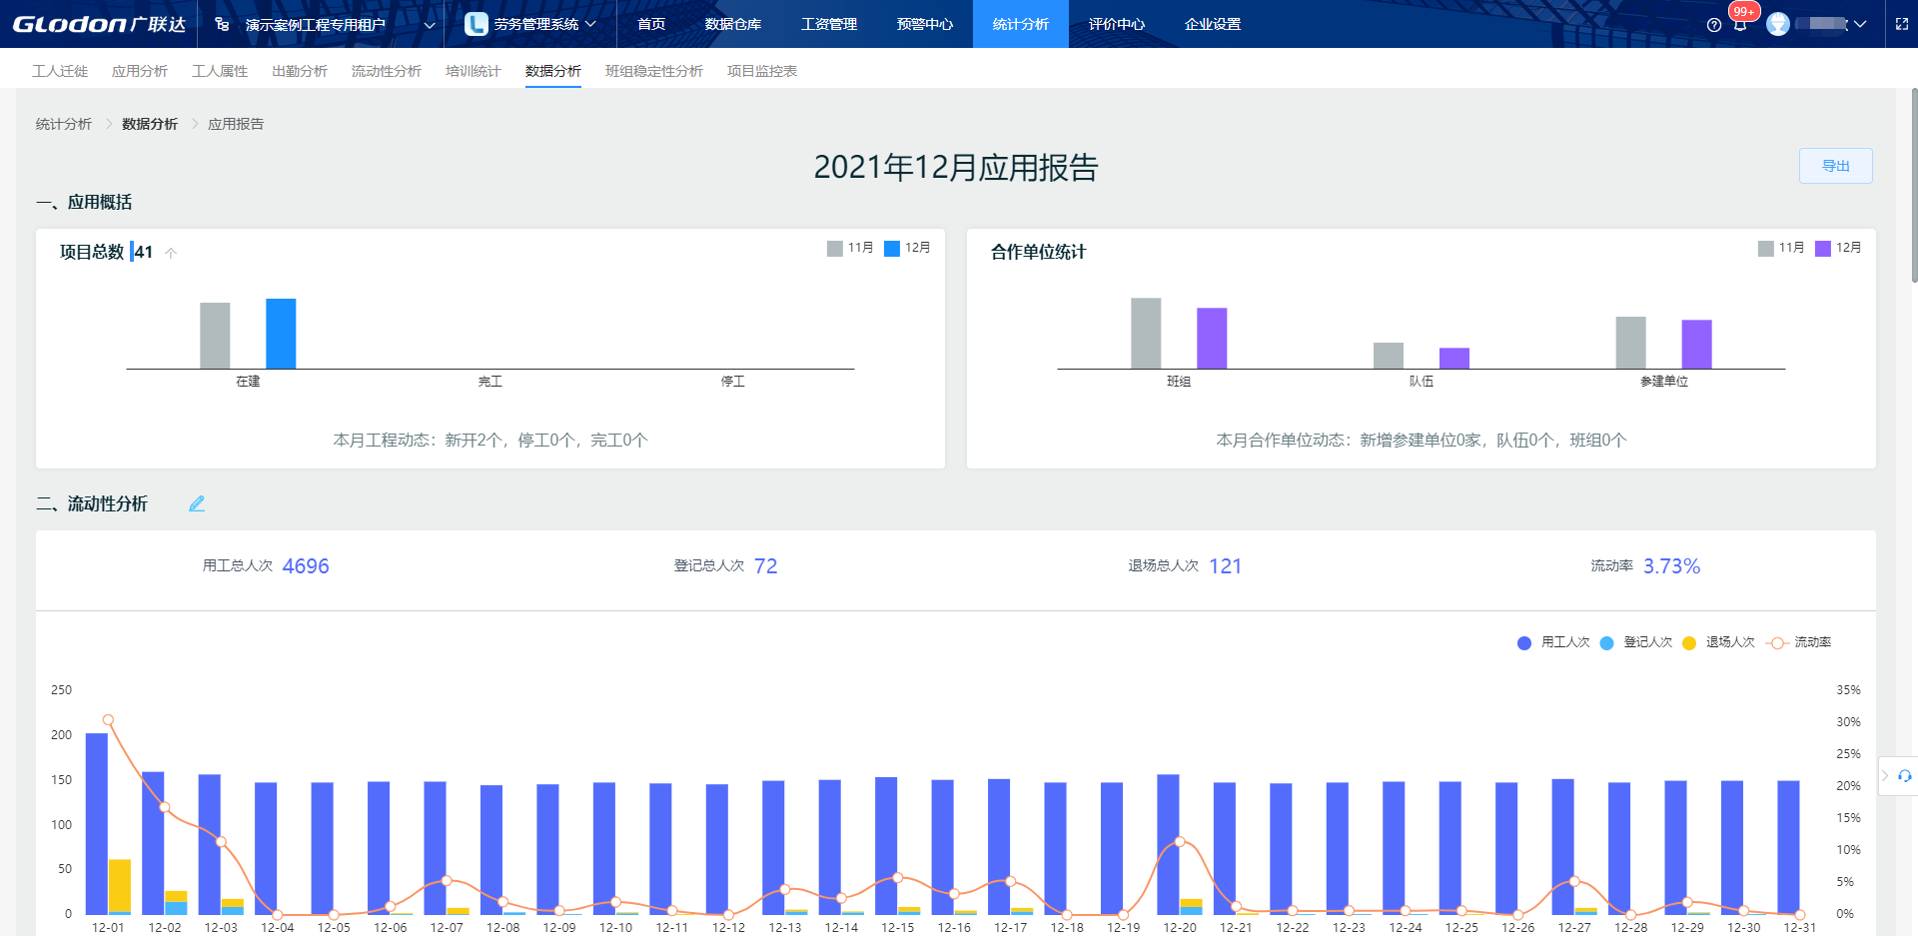Toggle 用工人次 series in chart legend
The height and width of the screenshot is (936, 1918).
(1553, 642)
